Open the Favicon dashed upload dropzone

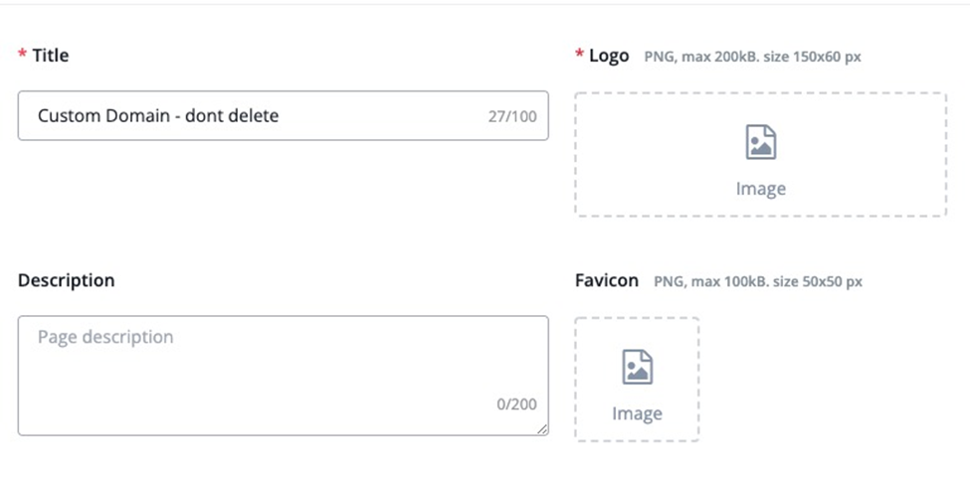pyautogui.click(x=637, y=380)
